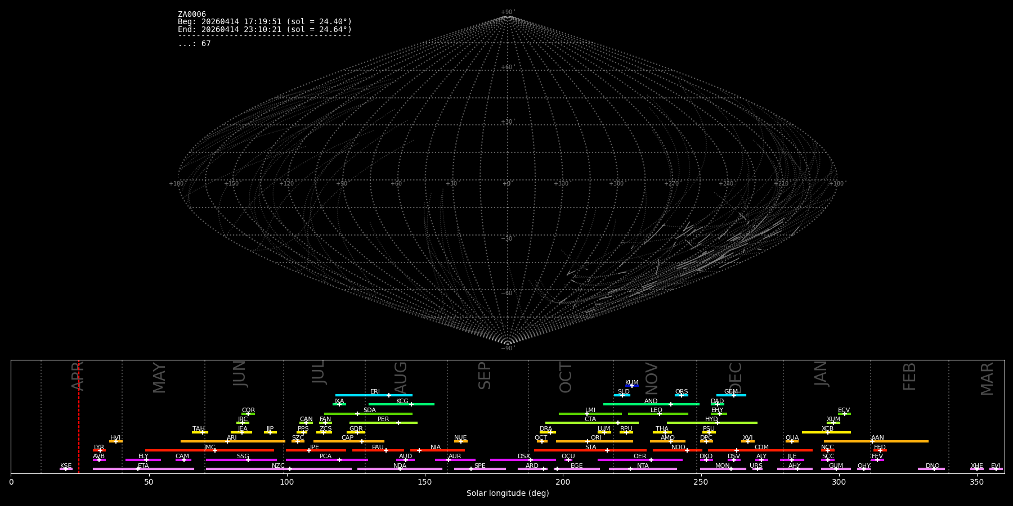The image size is (1013, 506).
Task: Click the DSX shower label
Action: pyautogui.click(x=524, y=457)
